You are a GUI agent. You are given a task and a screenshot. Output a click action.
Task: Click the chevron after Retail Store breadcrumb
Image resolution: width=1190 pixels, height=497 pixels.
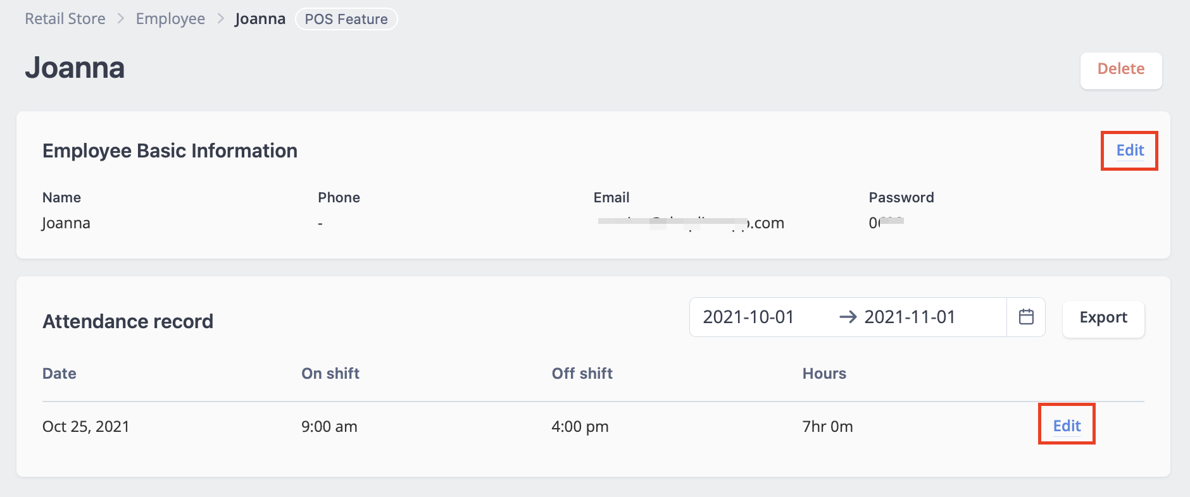120,19
